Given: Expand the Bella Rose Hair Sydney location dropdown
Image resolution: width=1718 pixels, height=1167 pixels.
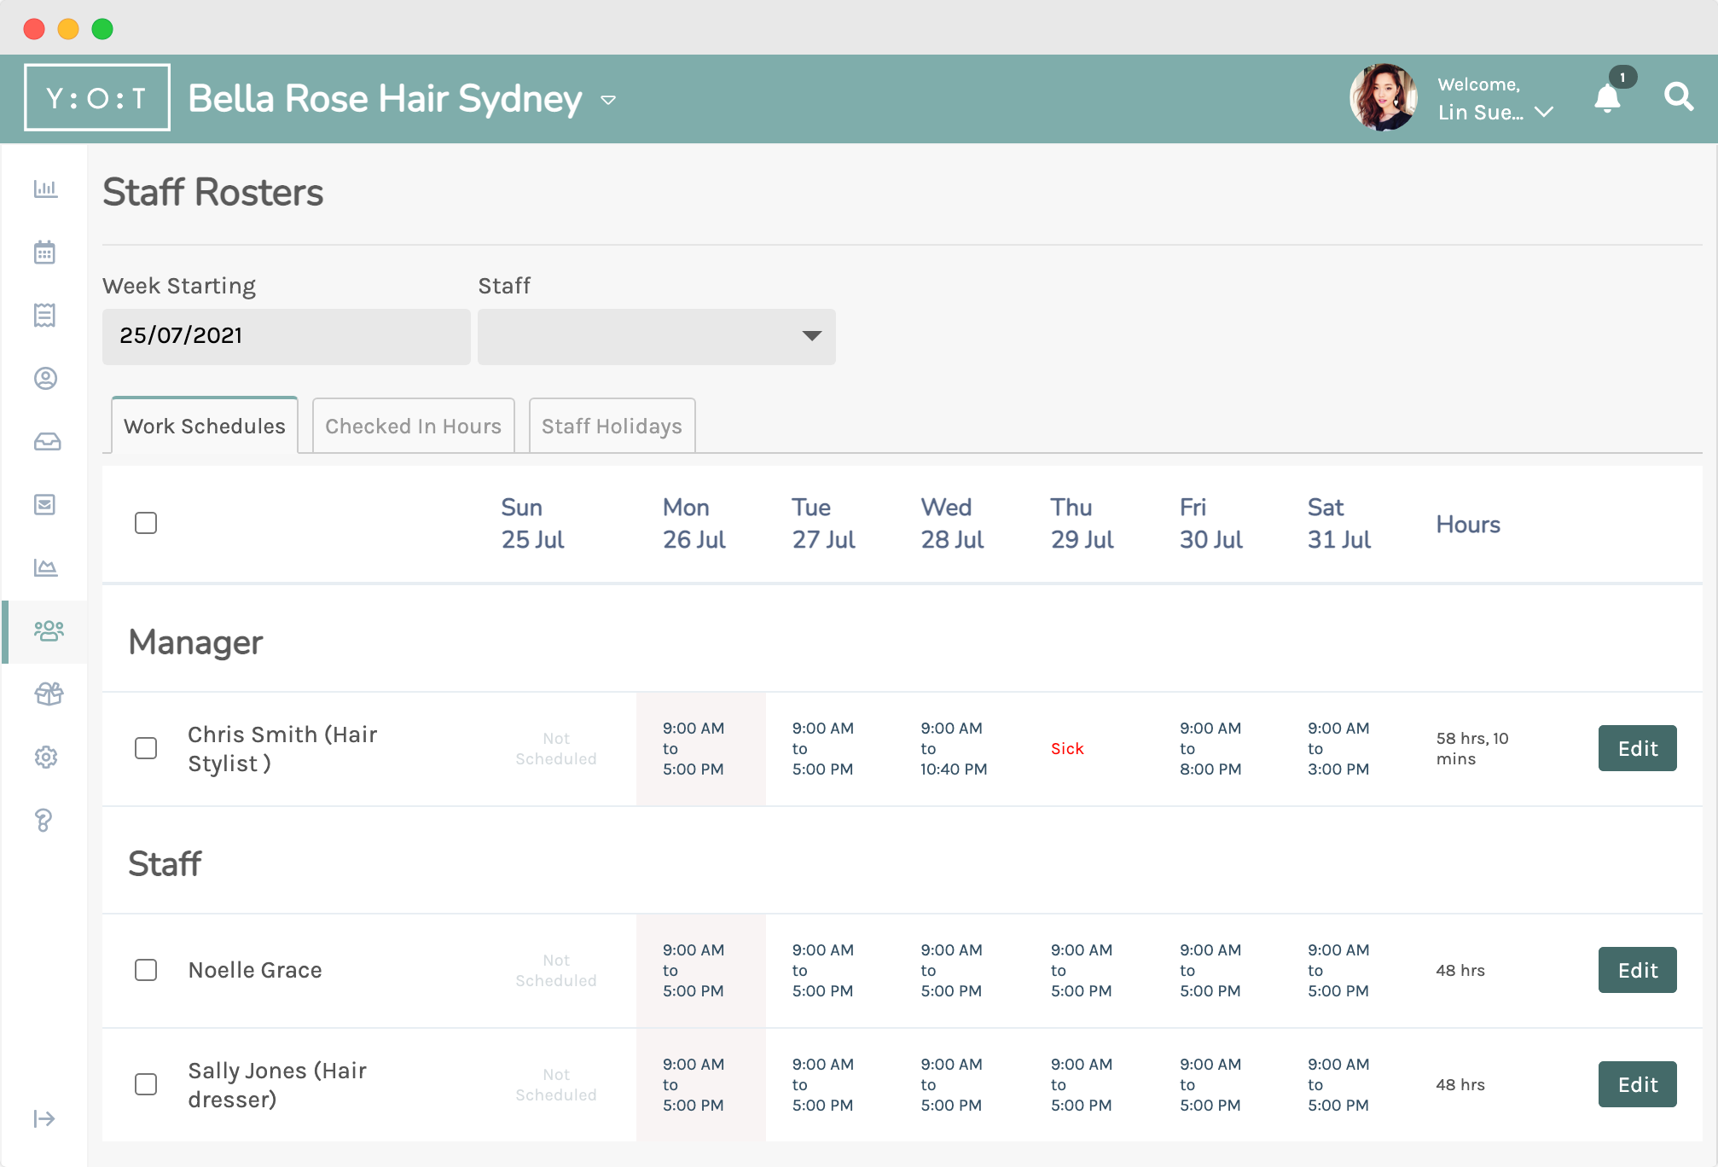Looking at the screenshot, I should coord(608,100).
